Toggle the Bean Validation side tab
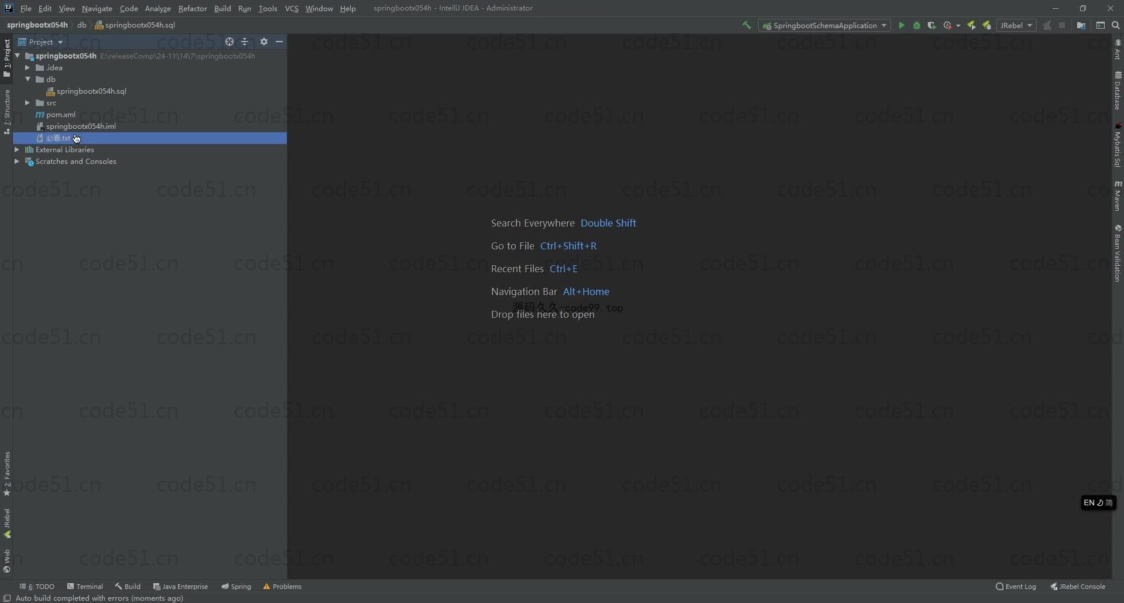The height and width of the screenshot is (603, 1124). point(1118,253)
